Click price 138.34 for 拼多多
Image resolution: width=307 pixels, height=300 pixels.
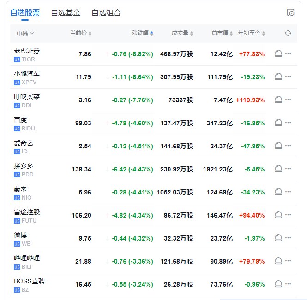tap(81, 169)
